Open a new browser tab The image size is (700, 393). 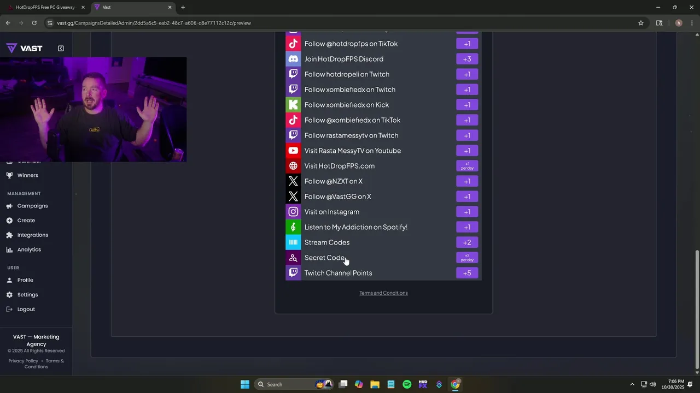[183, 7]
